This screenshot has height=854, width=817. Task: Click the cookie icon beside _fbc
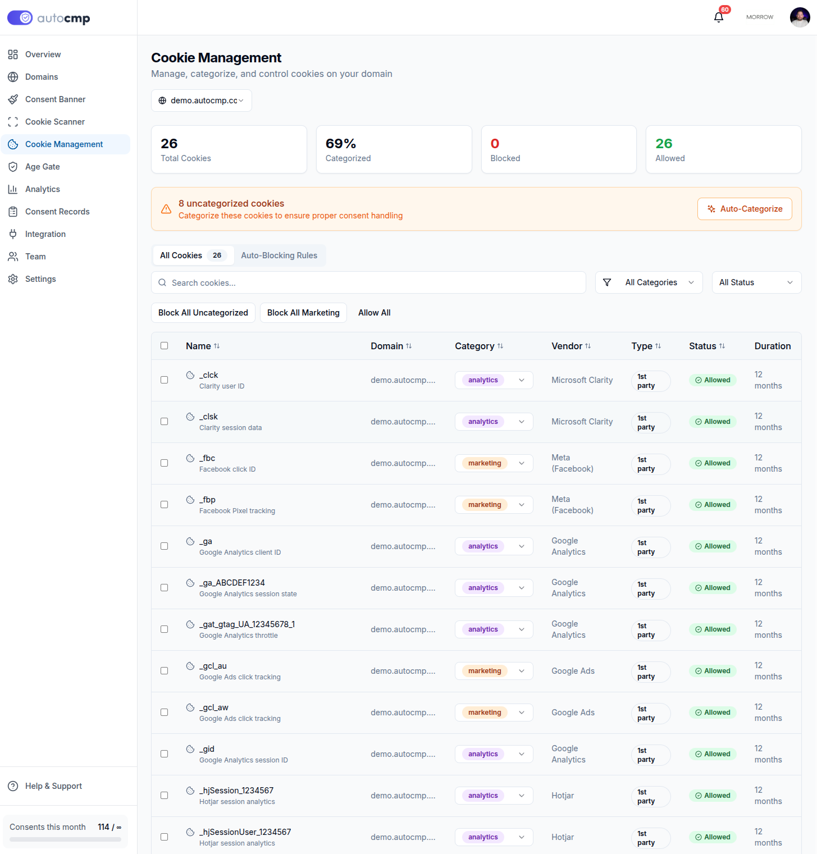coord(190,458)
